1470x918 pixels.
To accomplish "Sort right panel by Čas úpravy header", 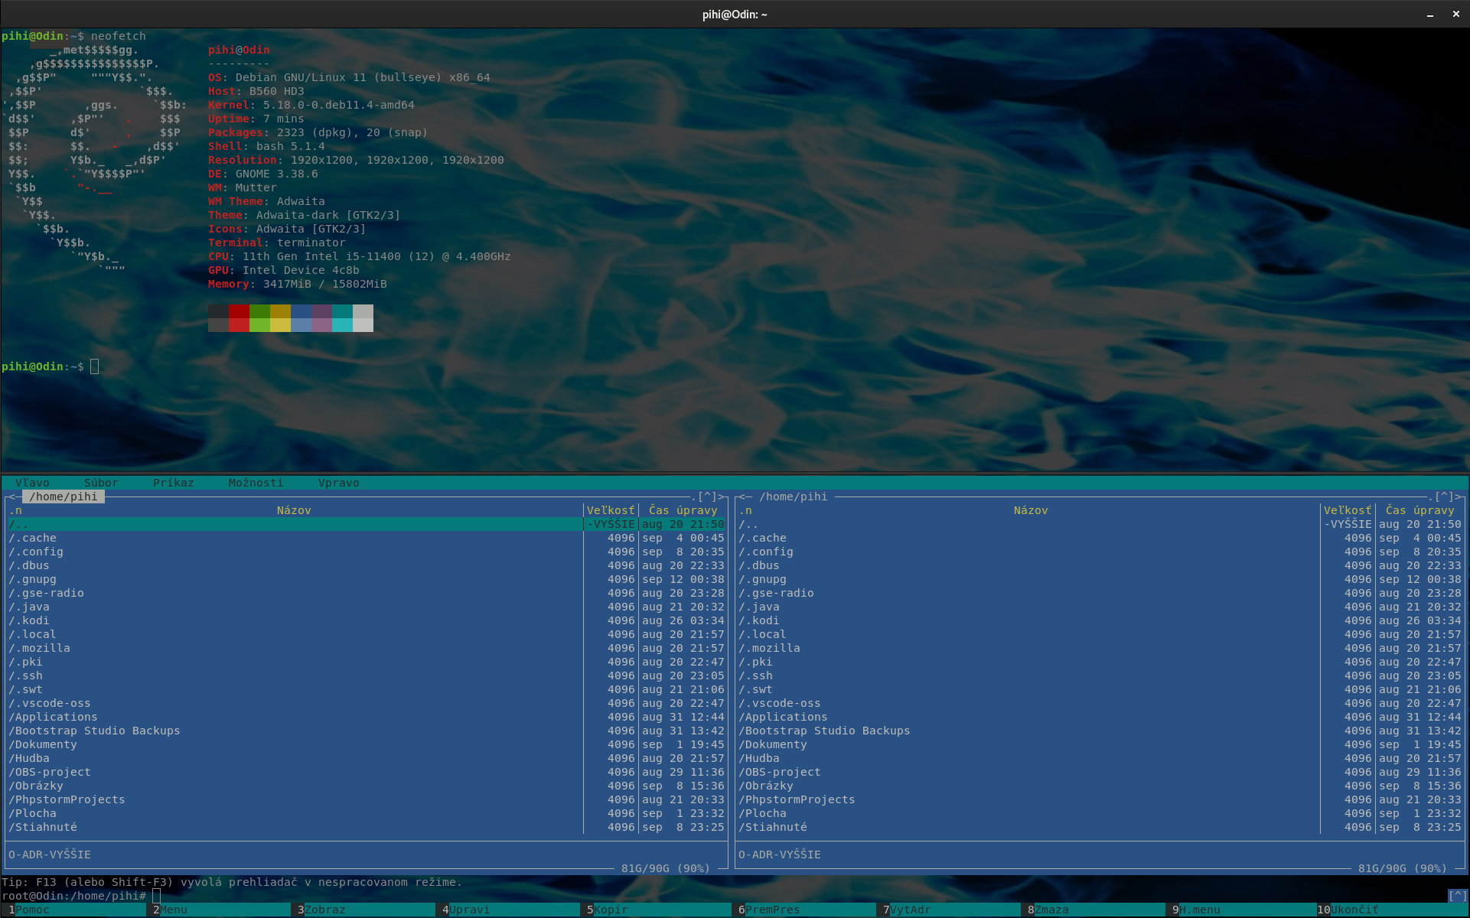I will pos(1419,510).
